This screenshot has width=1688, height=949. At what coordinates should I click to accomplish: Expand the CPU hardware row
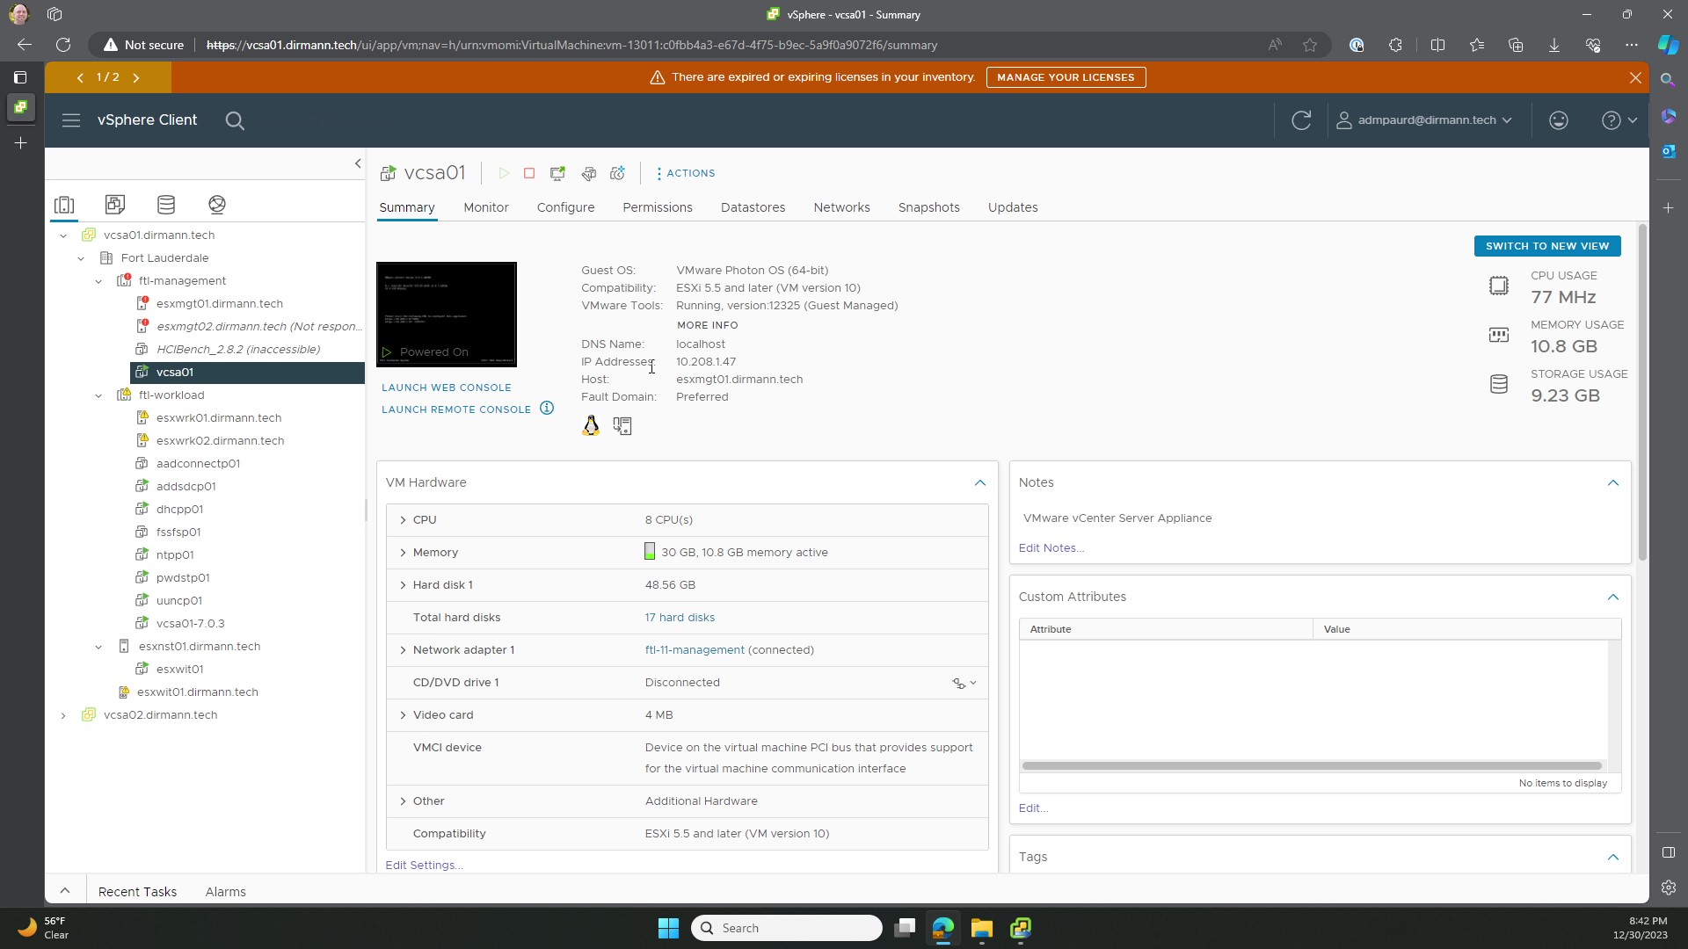pos(403,520)
